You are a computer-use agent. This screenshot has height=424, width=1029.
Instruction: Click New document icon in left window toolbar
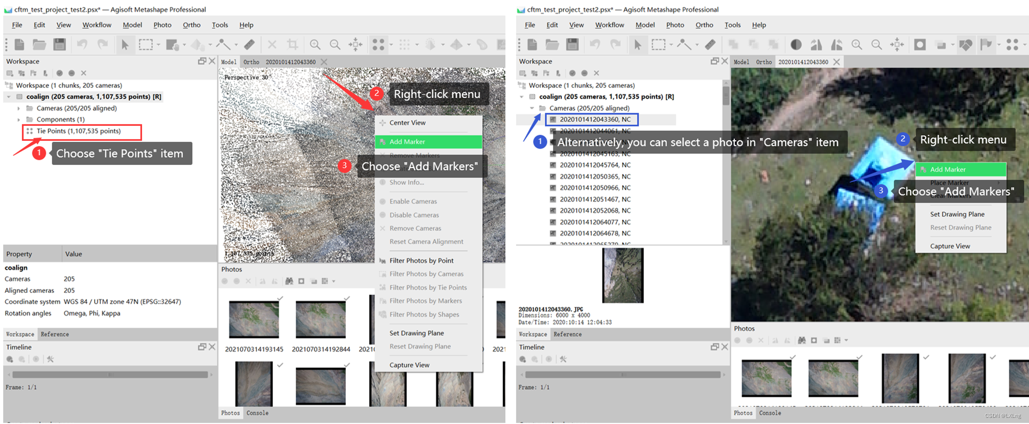[x=20, y=45]
